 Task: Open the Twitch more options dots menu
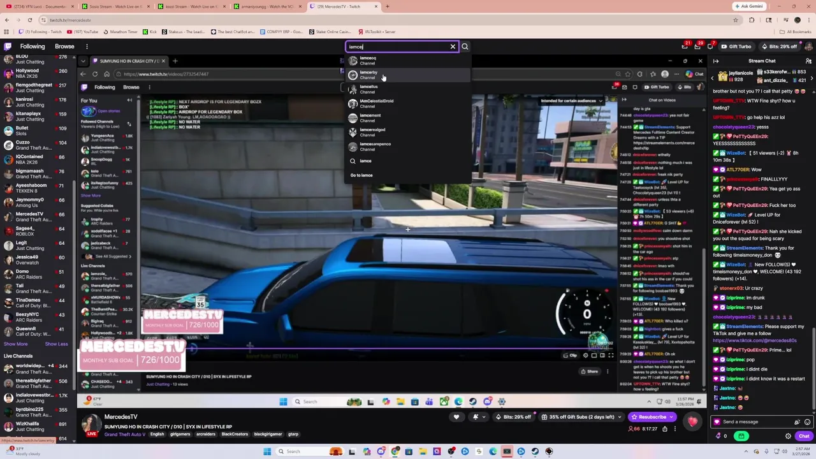pyautogui.click(x=87, y=47)
